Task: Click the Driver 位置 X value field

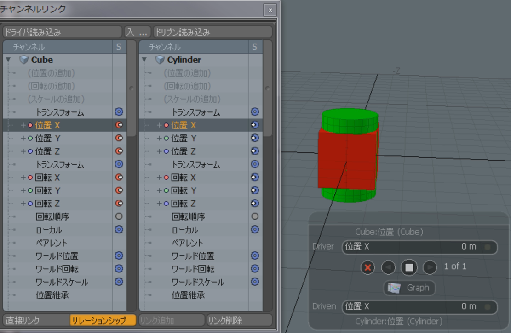Action: (414, 247)
